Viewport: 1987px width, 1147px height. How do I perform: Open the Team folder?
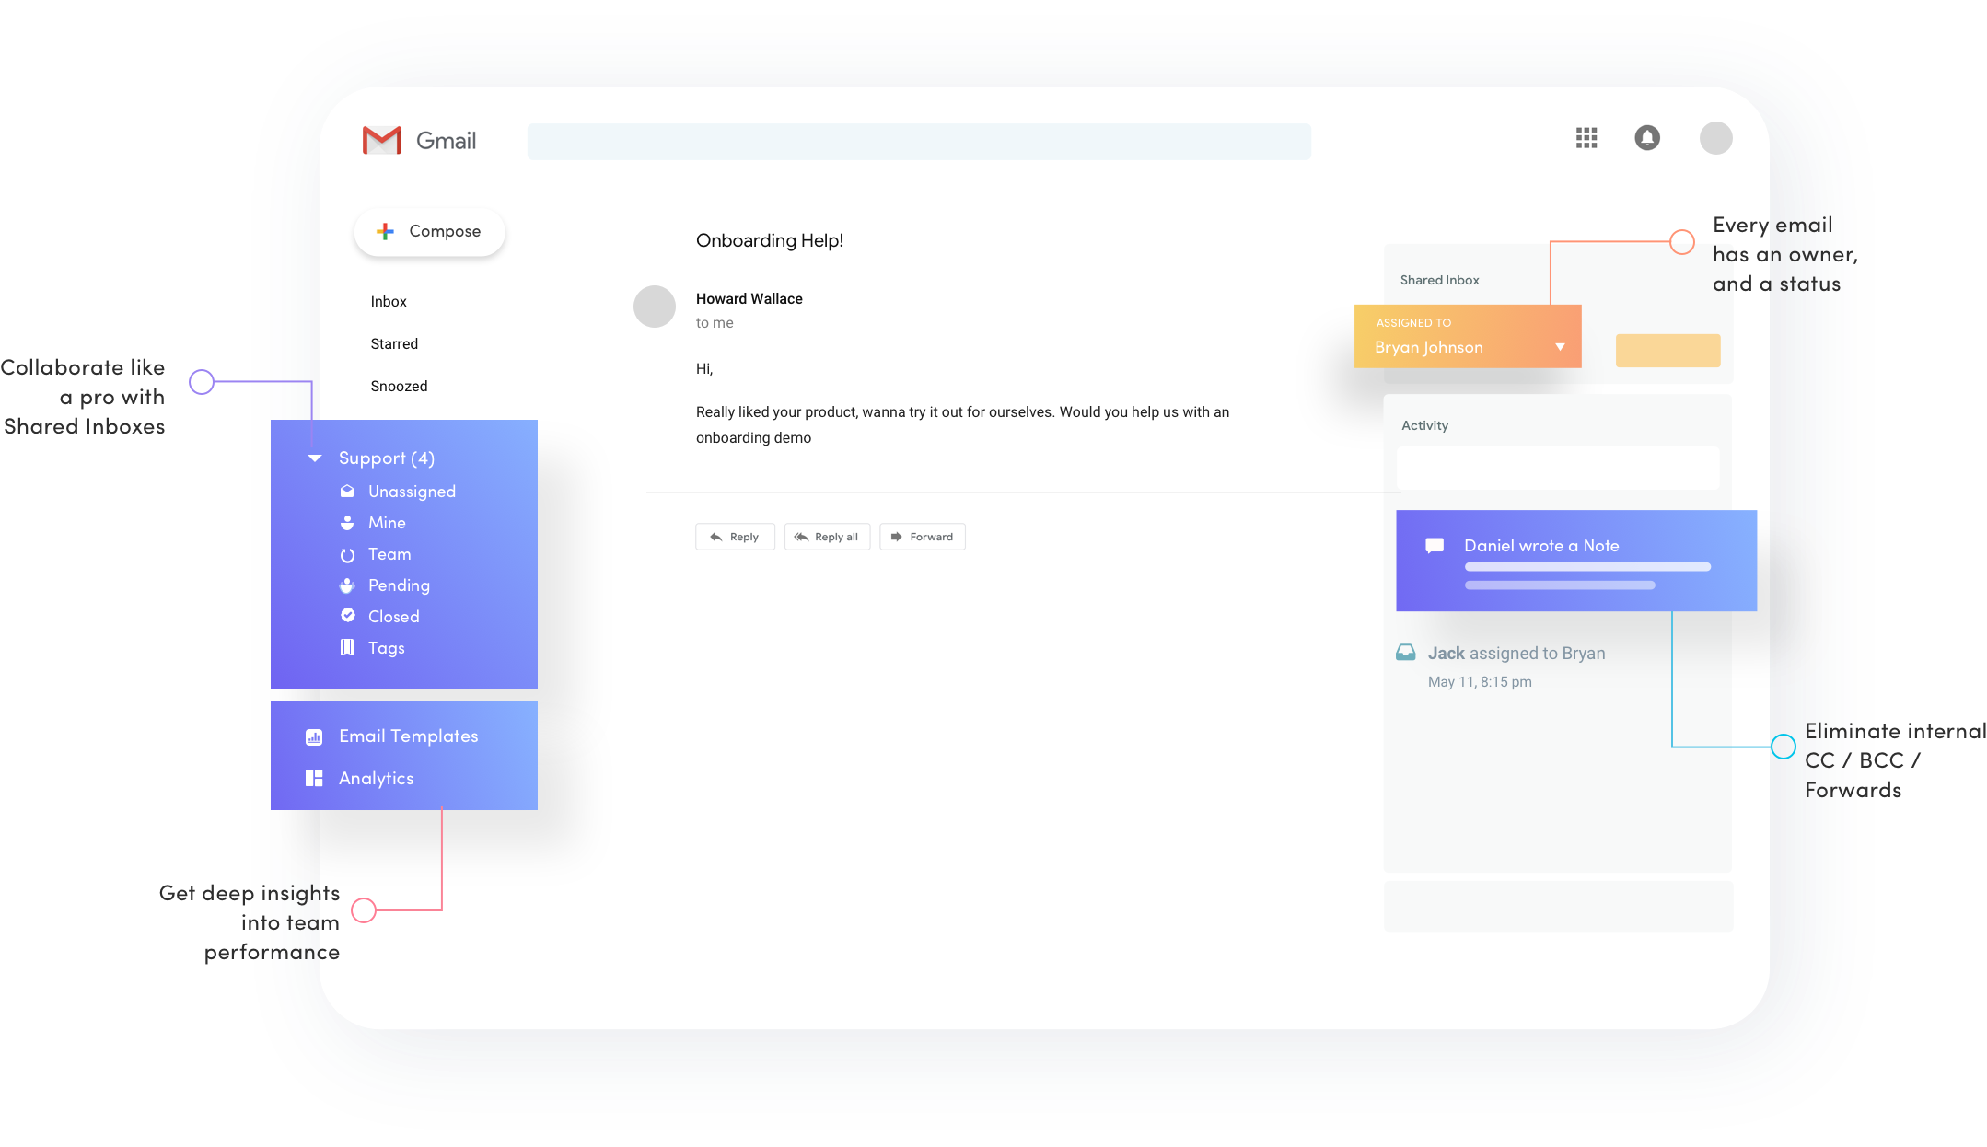[389, 554]
